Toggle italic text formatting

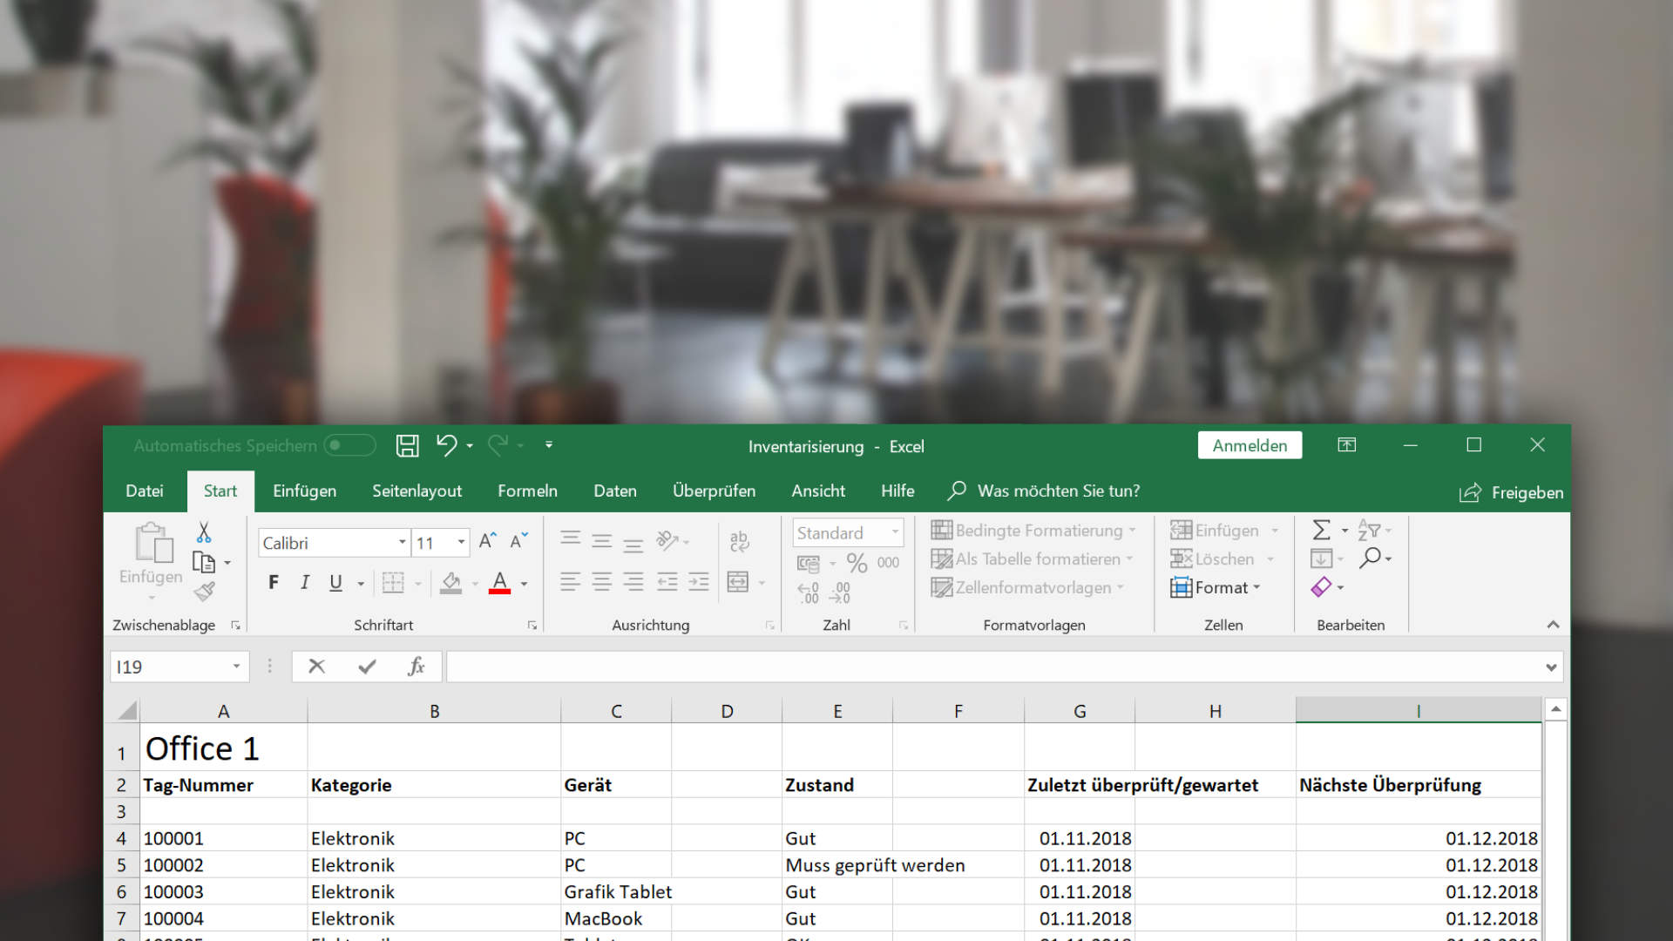tap(305, 582)
